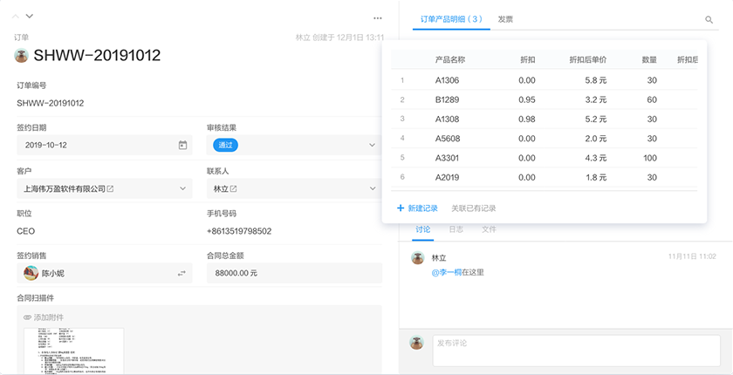733x375 pixels.
Task: Expand the 审核结果 dropdown
Action: coord(373,145)
